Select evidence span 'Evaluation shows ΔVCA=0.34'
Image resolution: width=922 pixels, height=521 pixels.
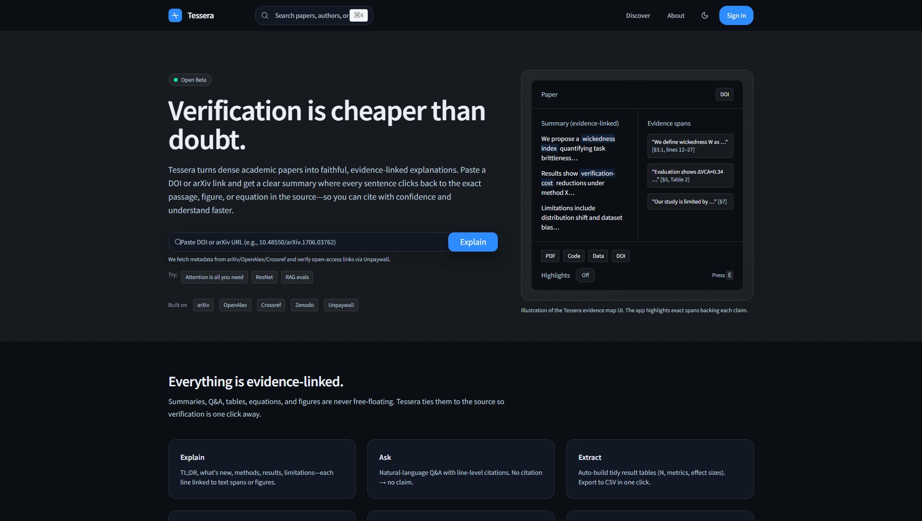pos(690,176)
